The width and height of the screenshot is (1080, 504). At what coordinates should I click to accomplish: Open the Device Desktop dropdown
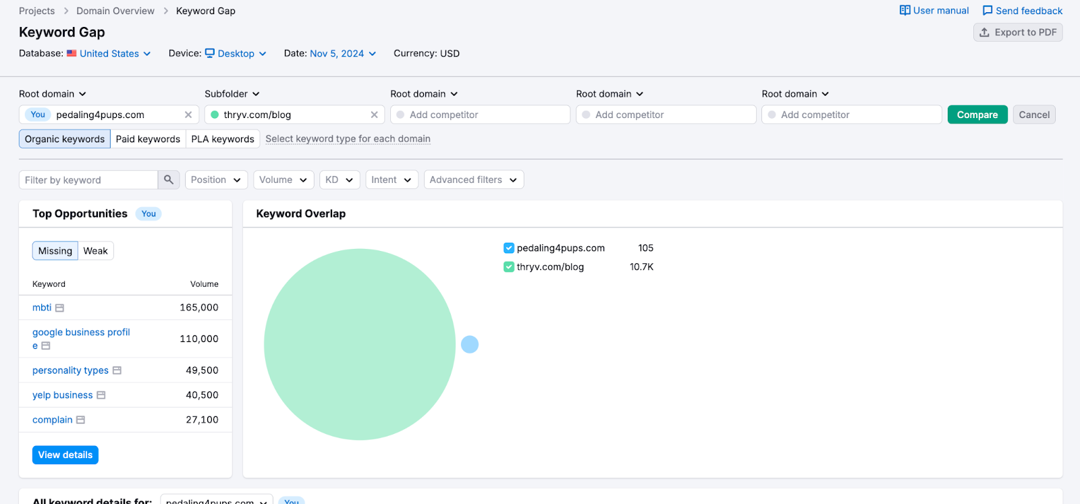236,53
